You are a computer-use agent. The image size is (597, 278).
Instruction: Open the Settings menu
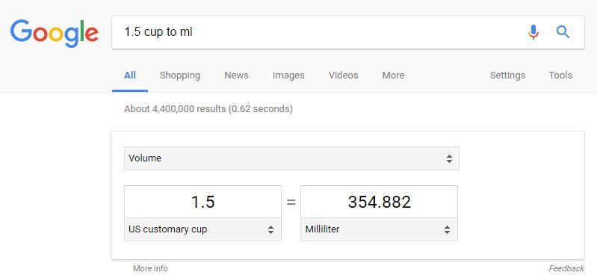click(507, 75)
